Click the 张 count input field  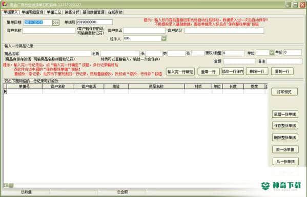[x=198, y=53]
